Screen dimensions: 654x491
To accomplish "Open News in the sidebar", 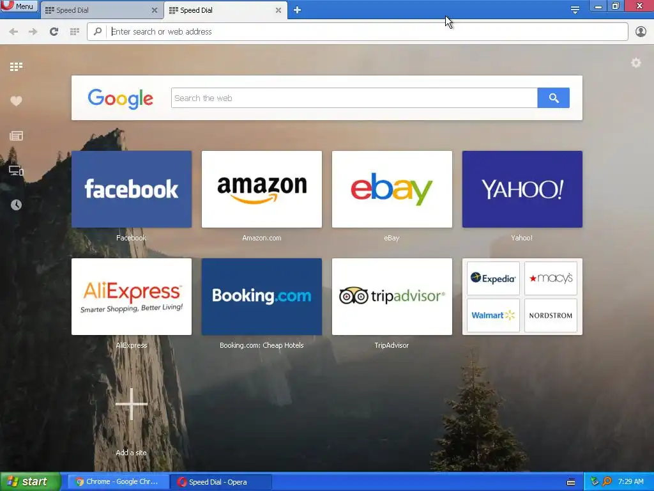I will (16, 136).
